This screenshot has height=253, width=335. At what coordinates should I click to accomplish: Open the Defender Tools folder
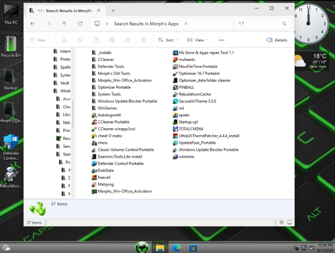click(x=111, y=66)
